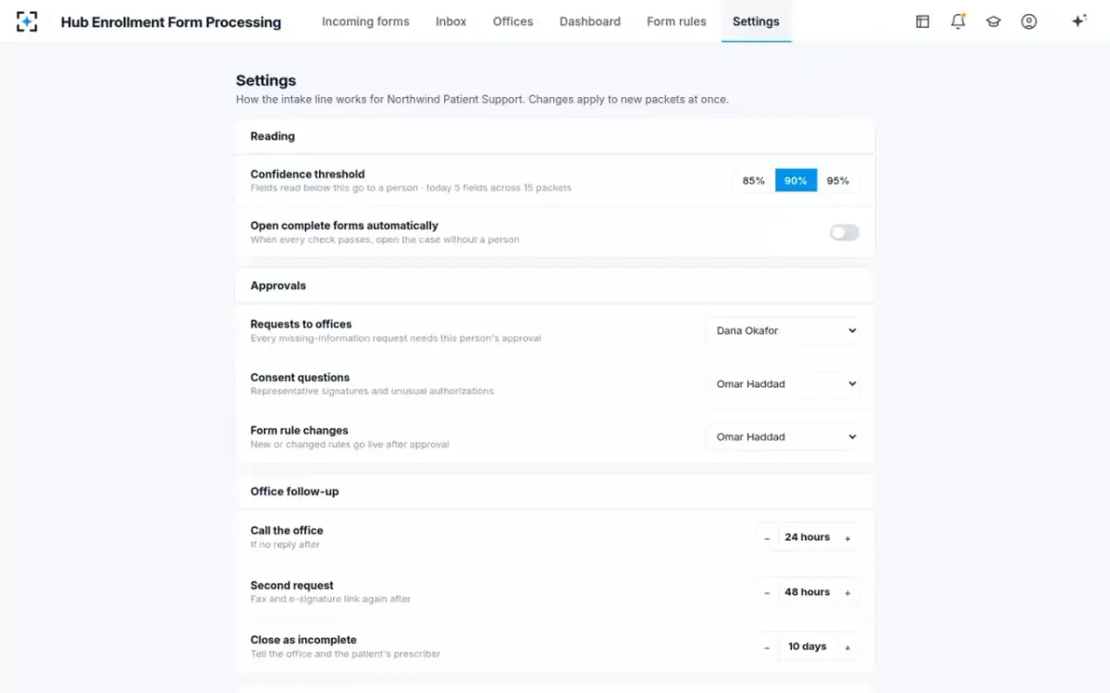Choose the 95% confidence threshold
The height and width of the screenshot is (693, 1110).
click(x=838, y=181)
